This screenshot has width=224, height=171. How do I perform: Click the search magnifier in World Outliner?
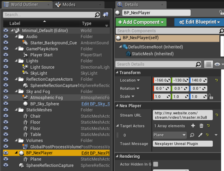point(97,15)
